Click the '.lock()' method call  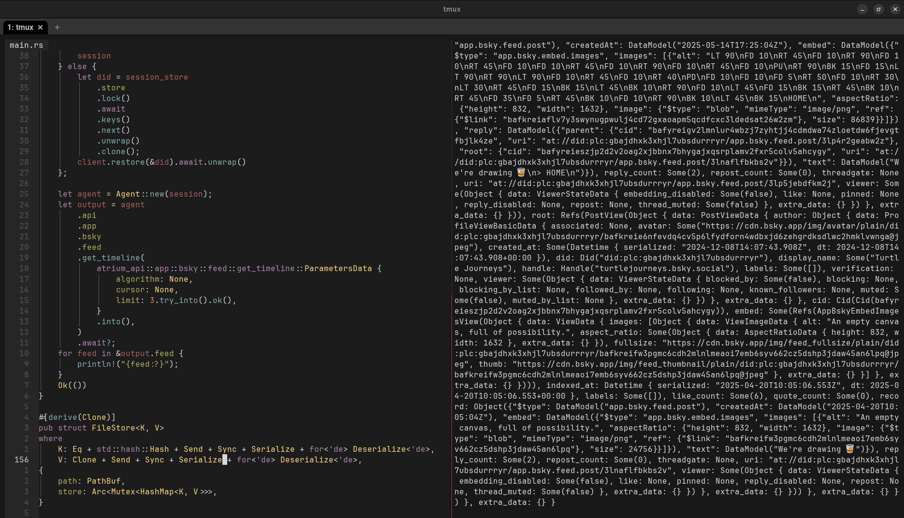113,98
